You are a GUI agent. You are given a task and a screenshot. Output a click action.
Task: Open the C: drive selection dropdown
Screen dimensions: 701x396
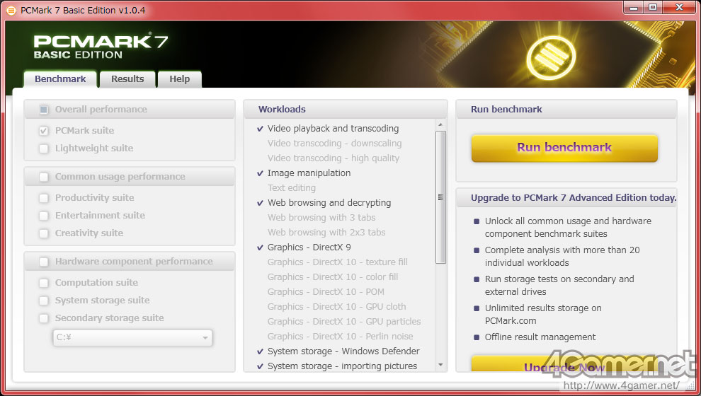[x=133, y=338]
